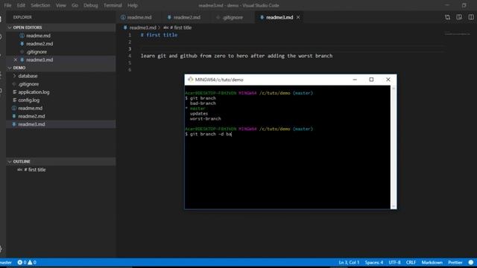The image size is (477, 268).
Task: Open the View menu
Action: (x=61, y=5)
